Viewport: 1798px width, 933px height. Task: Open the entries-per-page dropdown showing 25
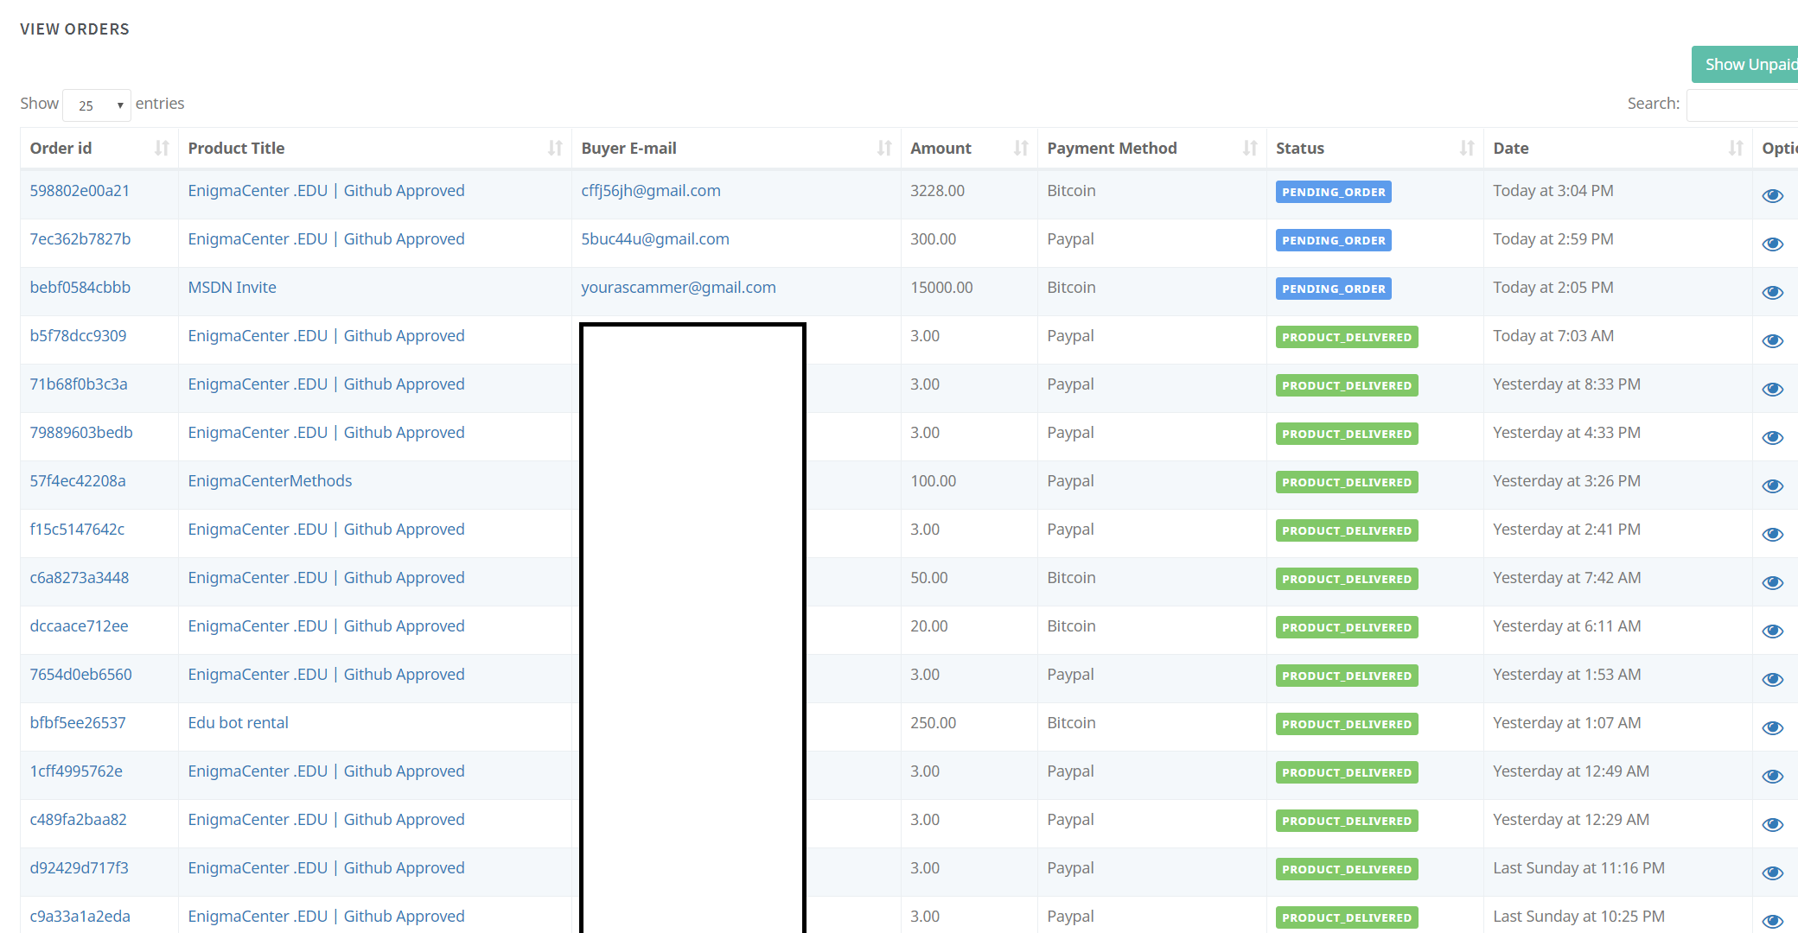click(x=97, y=105)
